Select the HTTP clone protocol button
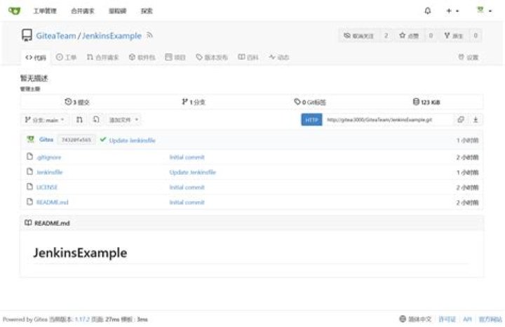 pyautogui.click(x=311, y=119)
